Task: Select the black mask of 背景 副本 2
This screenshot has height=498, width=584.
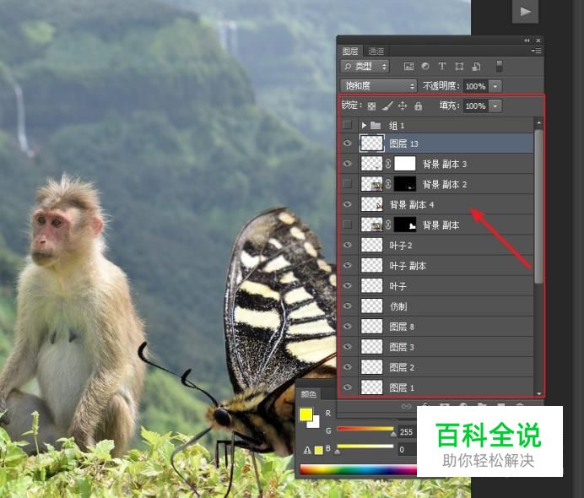Action: (x=405, y=184)
